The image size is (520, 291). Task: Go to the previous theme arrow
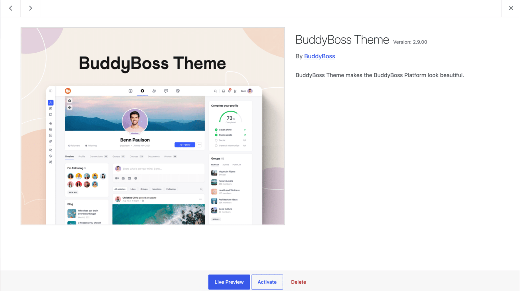click(10, 8)
